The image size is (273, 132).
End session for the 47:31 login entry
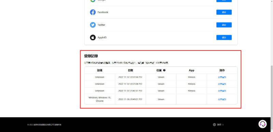[222, 91]
